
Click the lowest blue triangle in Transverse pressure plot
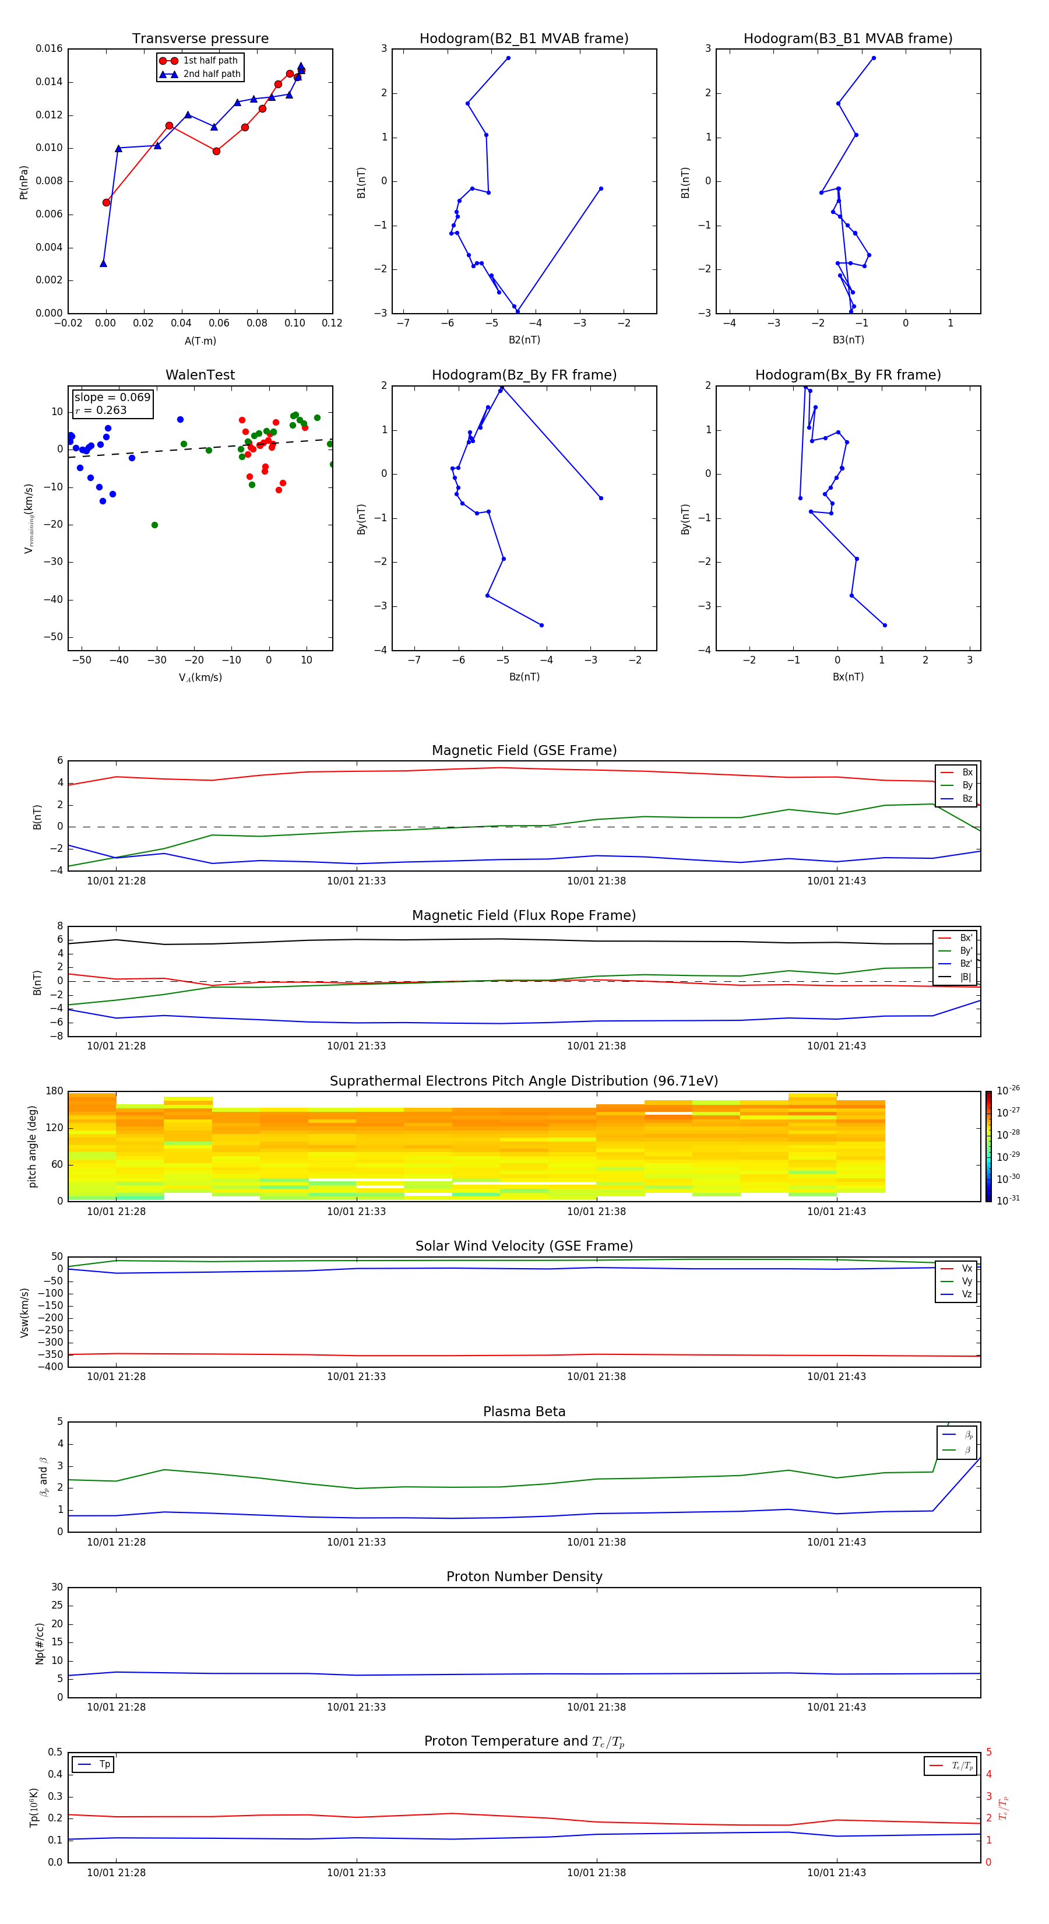click(x=103, y=263)
